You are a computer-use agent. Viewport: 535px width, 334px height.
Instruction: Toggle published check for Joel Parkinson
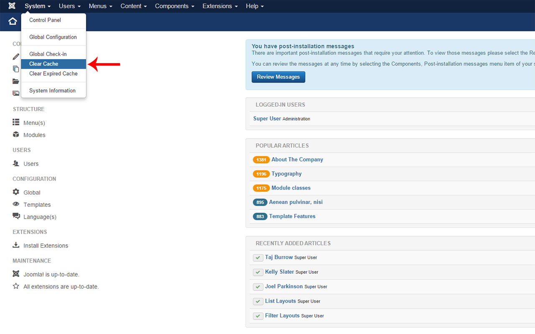pos(258,287)
